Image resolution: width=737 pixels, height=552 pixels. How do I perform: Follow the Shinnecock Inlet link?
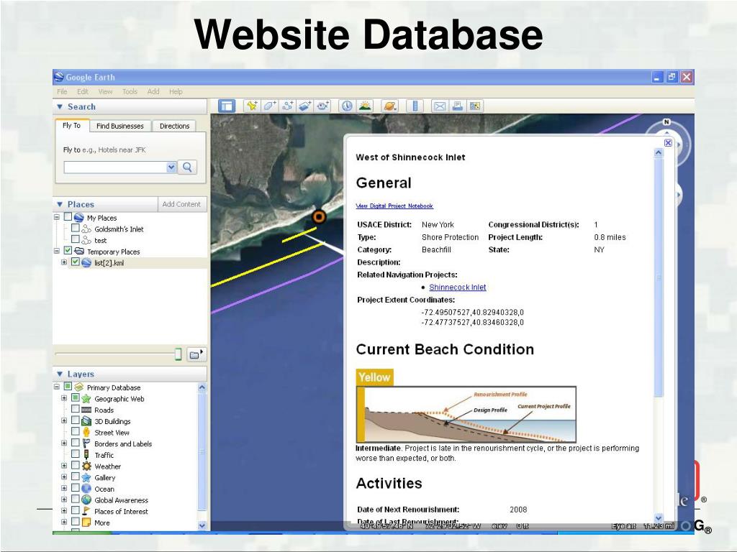point(457,287)
